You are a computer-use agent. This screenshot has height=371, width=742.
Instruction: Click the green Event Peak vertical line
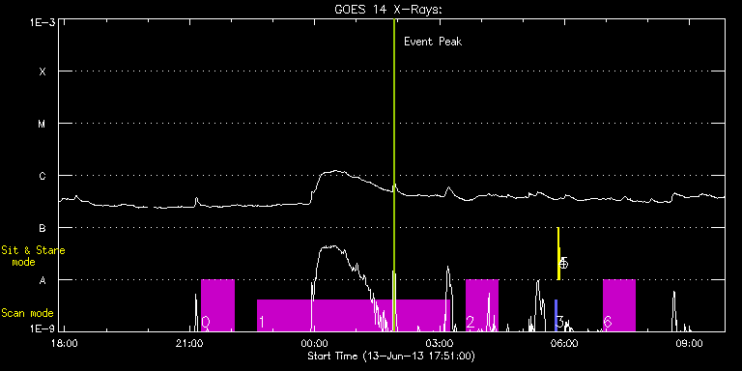[394, 175]
